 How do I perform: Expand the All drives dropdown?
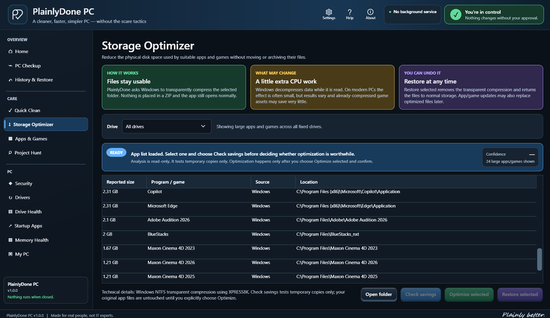[167, 127]
